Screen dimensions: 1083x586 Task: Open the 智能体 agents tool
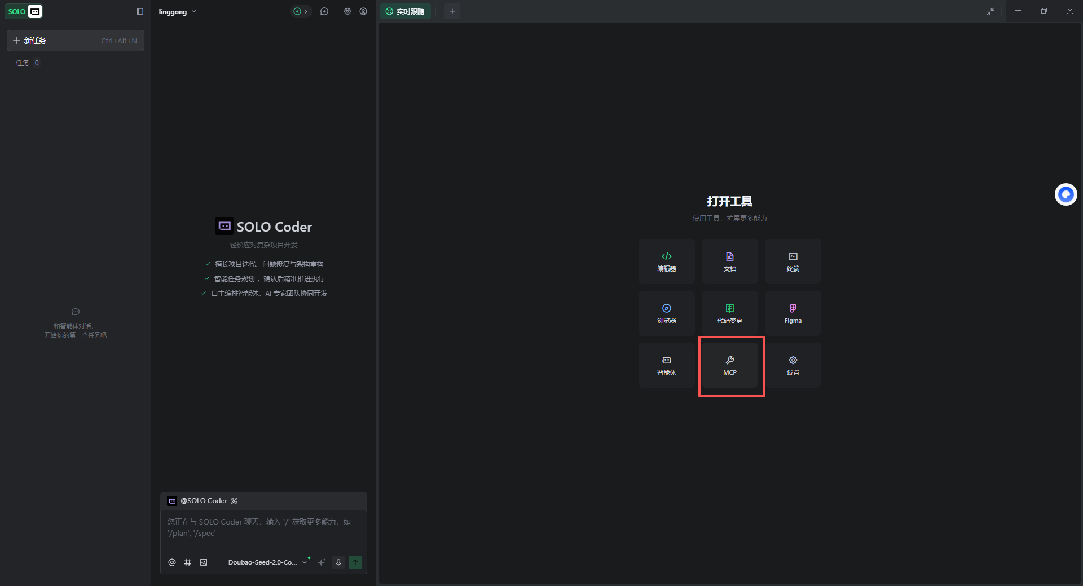(667, 365)
